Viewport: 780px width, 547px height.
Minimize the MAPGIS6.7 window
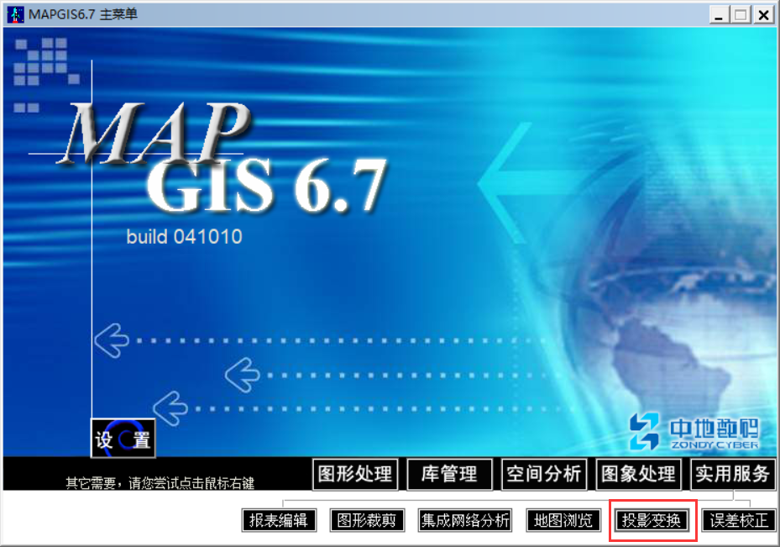point(719,15)
